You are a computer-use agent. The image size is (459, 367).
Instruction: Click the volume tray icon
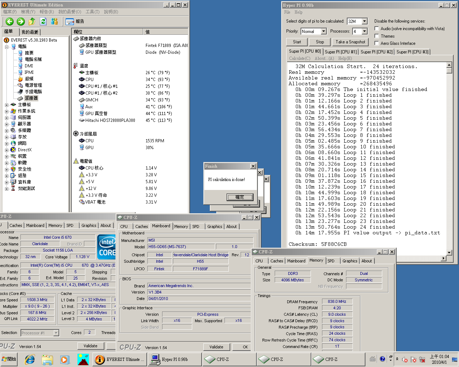pyautogui.click(x=404, y=359)
